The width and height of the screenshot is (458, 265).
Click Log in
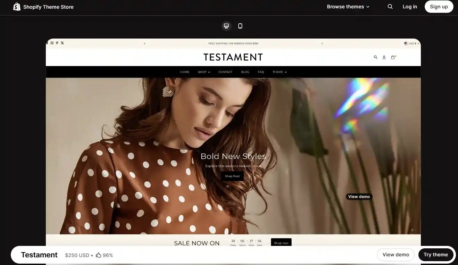click(x=410, y=7)
